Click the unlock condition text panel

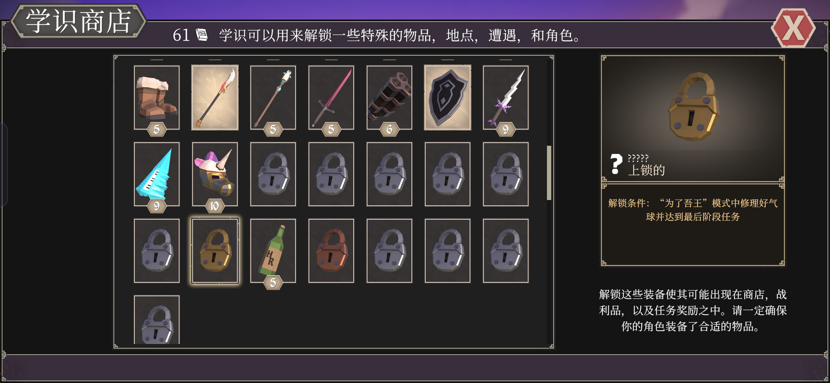point(693,224)
